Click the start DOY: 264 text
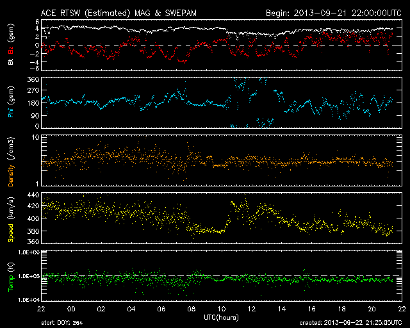The image size is (410, 328). (x=63, y=324)
